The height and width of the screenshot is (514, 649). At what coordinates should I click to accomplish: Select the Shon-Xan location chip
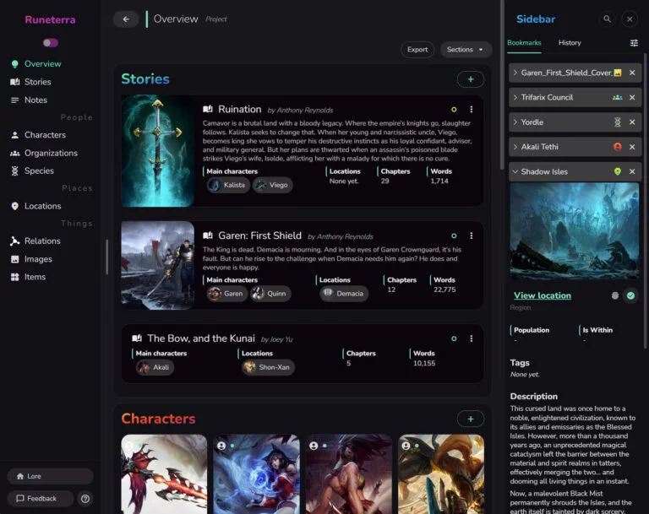pyautogui.click(x=268, y=367)
